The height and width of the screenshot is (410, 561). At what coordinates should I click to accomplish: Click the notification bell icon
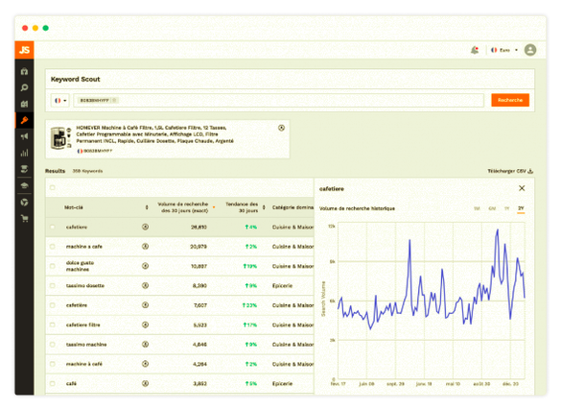tap(475, 50)
